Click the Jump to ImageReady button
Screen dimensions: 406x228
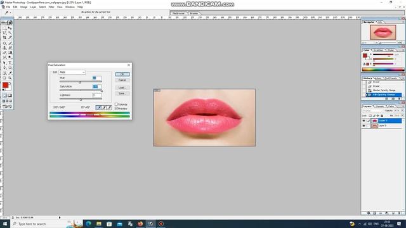7,106
